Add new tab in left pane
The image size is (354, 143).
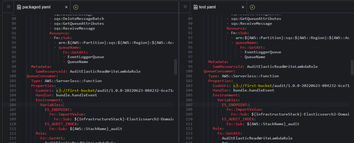76,7
